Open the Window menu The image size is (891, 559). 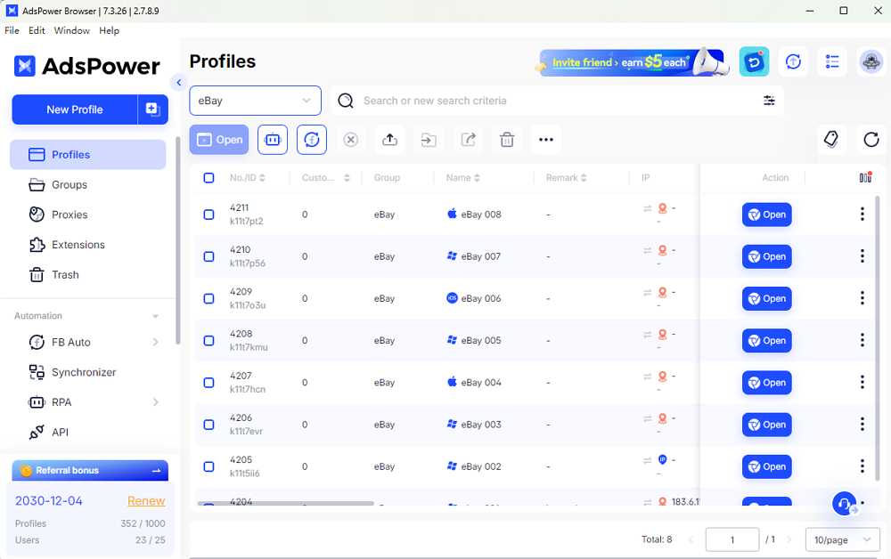point(71,30)
